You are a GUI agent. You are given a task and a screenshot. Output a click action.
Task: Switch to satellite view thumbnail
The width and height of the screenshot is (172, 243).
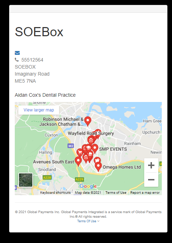tap(26, 180)
